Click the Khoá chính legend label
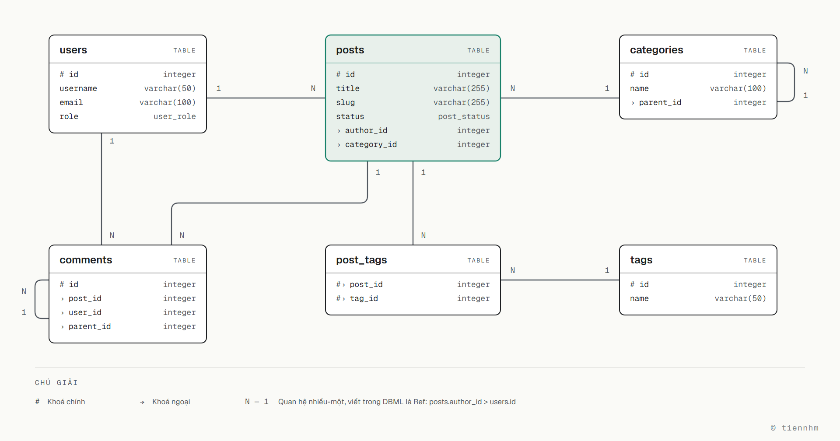The width and height of the screenshot is (840, 441). (x=66, y=402)
